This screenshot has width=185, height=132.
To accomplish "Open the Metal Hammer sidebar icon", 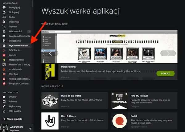I will (4, 60).
